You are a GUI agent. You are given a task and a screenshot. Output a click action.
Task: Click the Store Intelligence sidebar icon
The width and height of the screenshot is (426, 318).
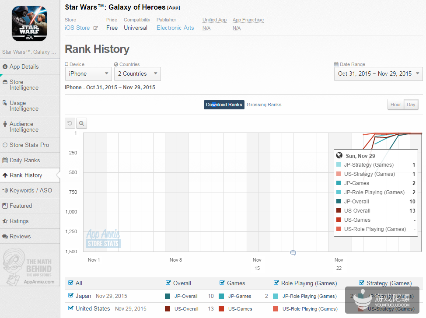(5, 82)
